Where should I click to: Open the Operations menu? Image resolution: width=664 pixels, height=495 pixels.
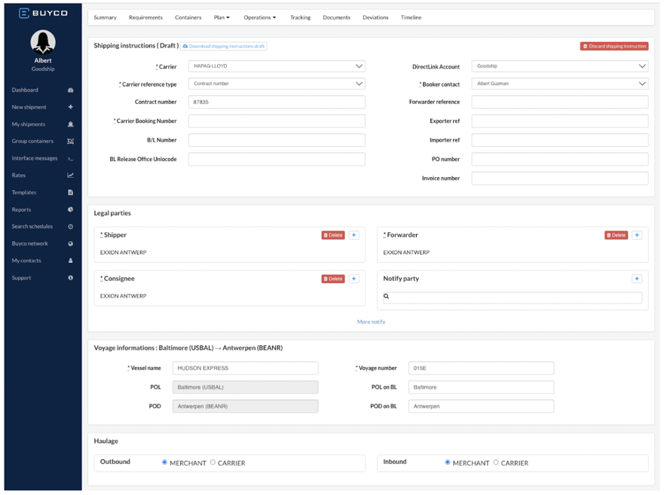point(259,17)
